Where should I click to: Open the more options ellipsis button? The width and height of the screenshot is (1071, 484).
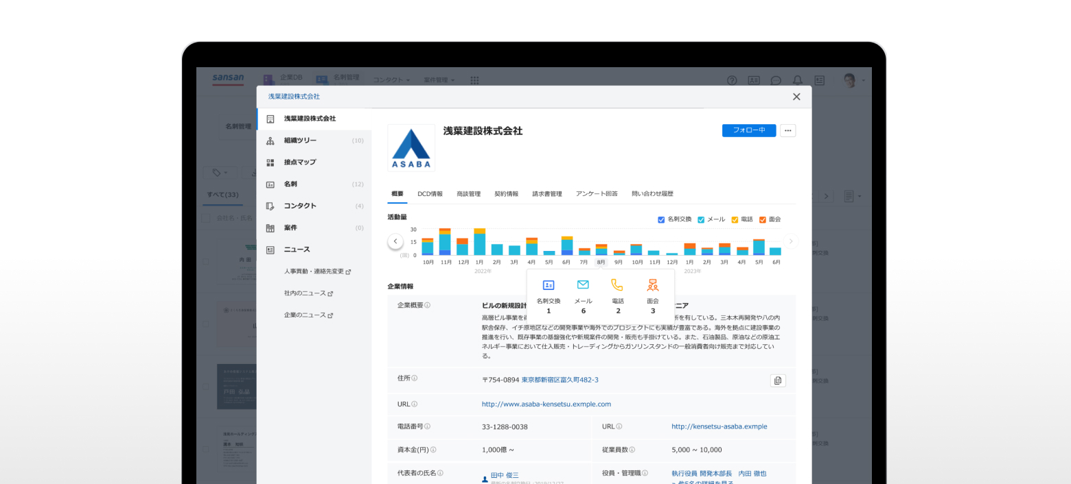[787, 130]
